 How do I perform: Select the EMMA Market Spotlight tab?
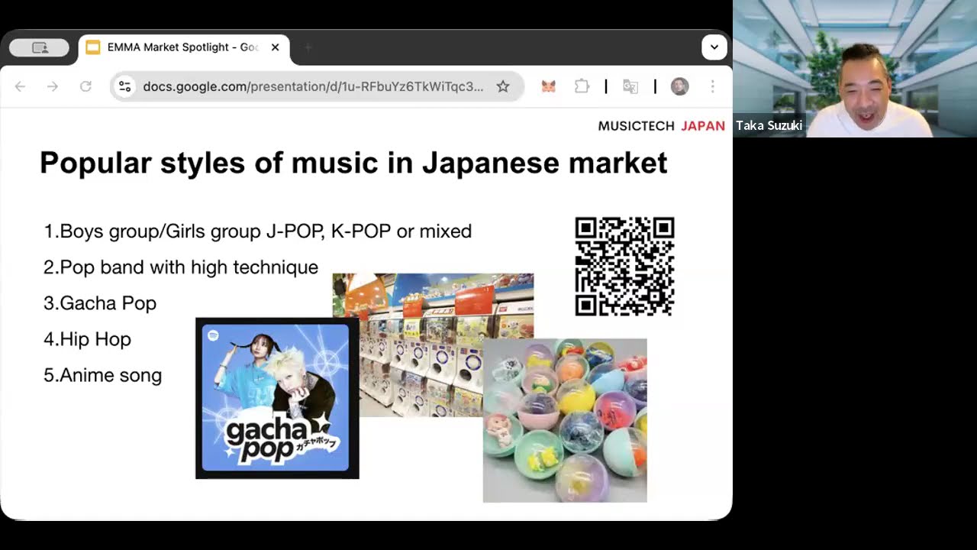pos(183,47)
